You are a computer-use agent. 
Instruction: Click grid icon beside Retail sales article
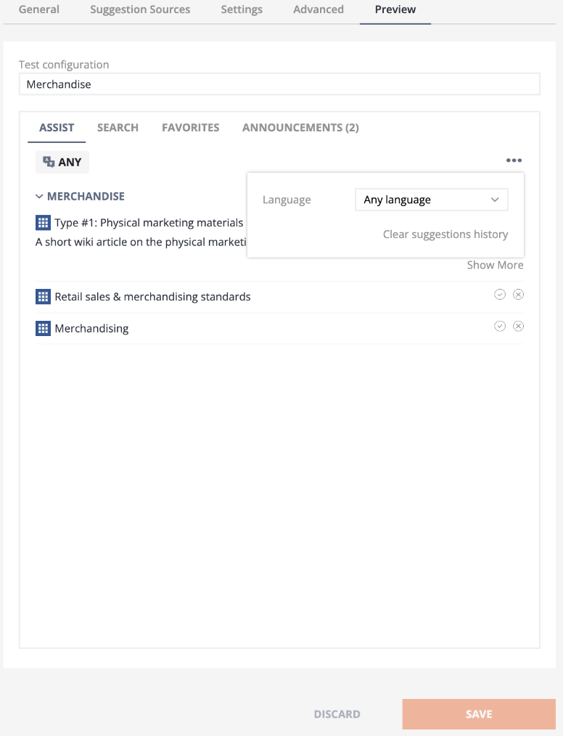point(43,297)
